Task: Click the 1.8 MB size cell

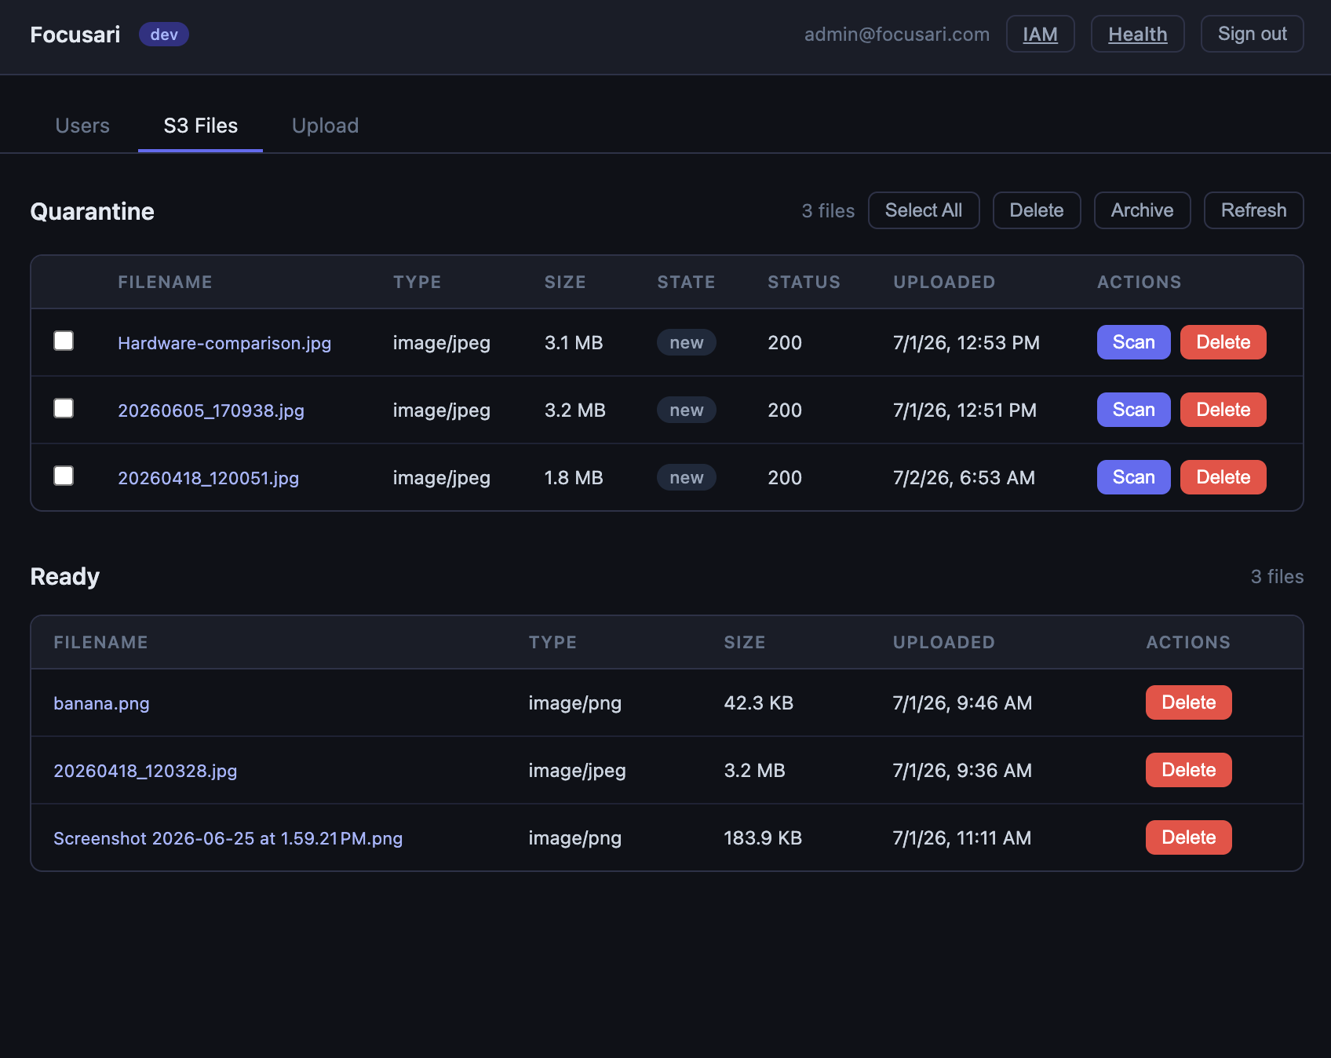Action: coord(574,478)
